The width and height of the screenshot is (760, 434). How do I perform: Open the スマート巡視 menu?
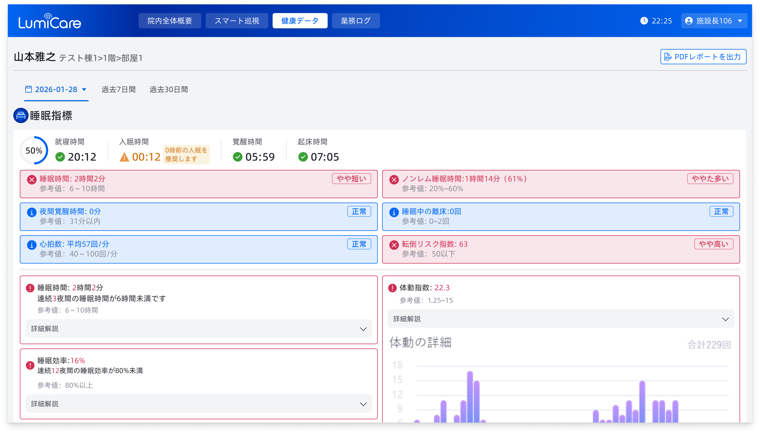[237, 21]
